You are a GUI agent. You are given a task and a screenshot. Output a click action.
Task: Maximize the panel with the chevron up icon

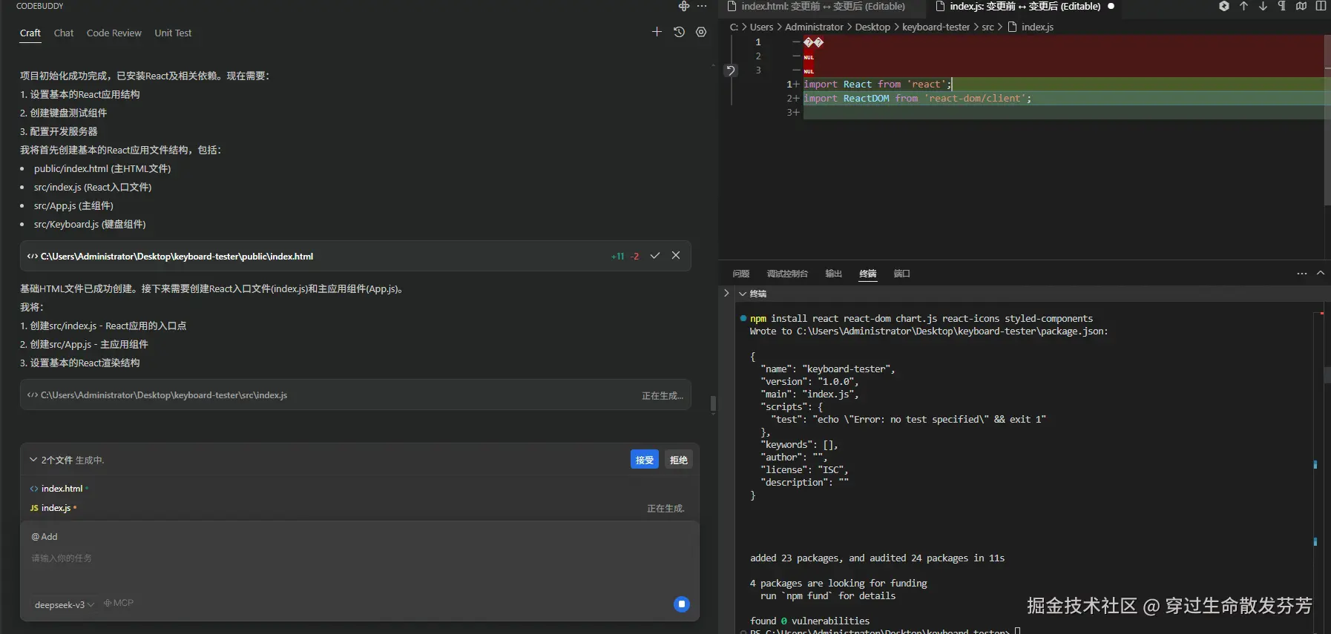(x=1321, y=274)
